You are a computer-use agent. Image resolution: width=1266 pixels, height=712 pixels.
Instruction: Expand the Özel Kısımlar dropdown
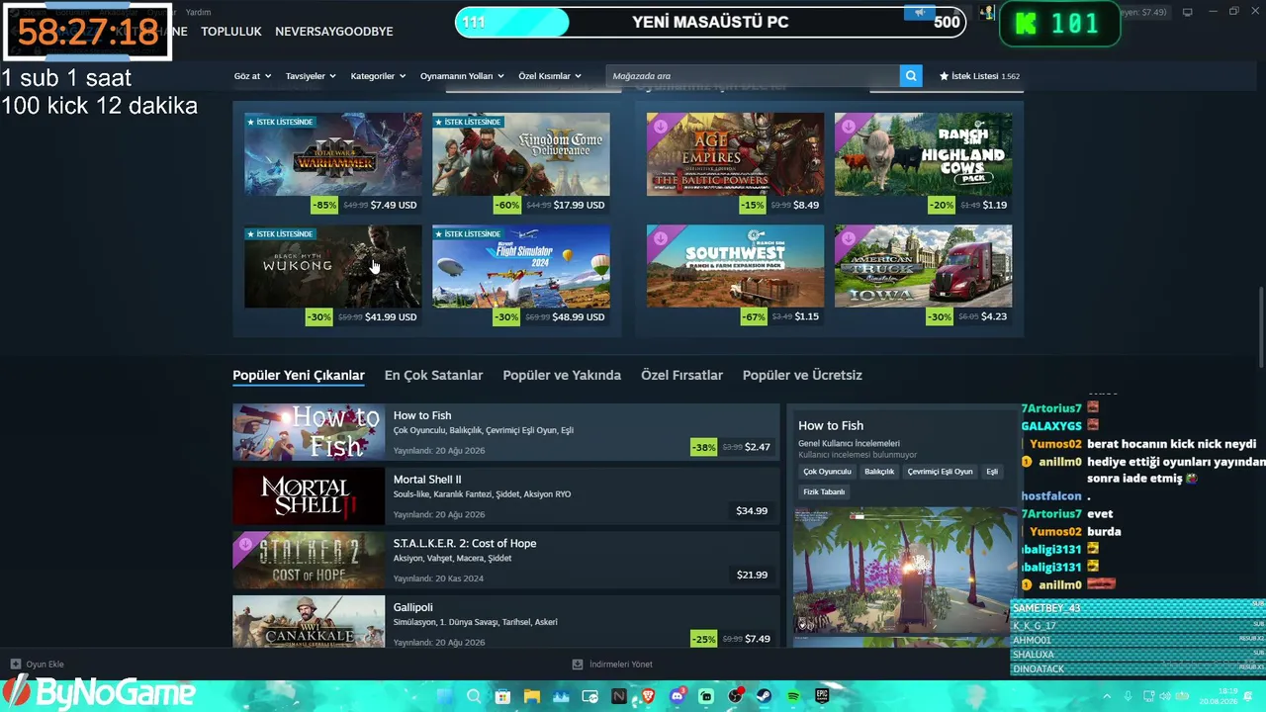(550, 76)
